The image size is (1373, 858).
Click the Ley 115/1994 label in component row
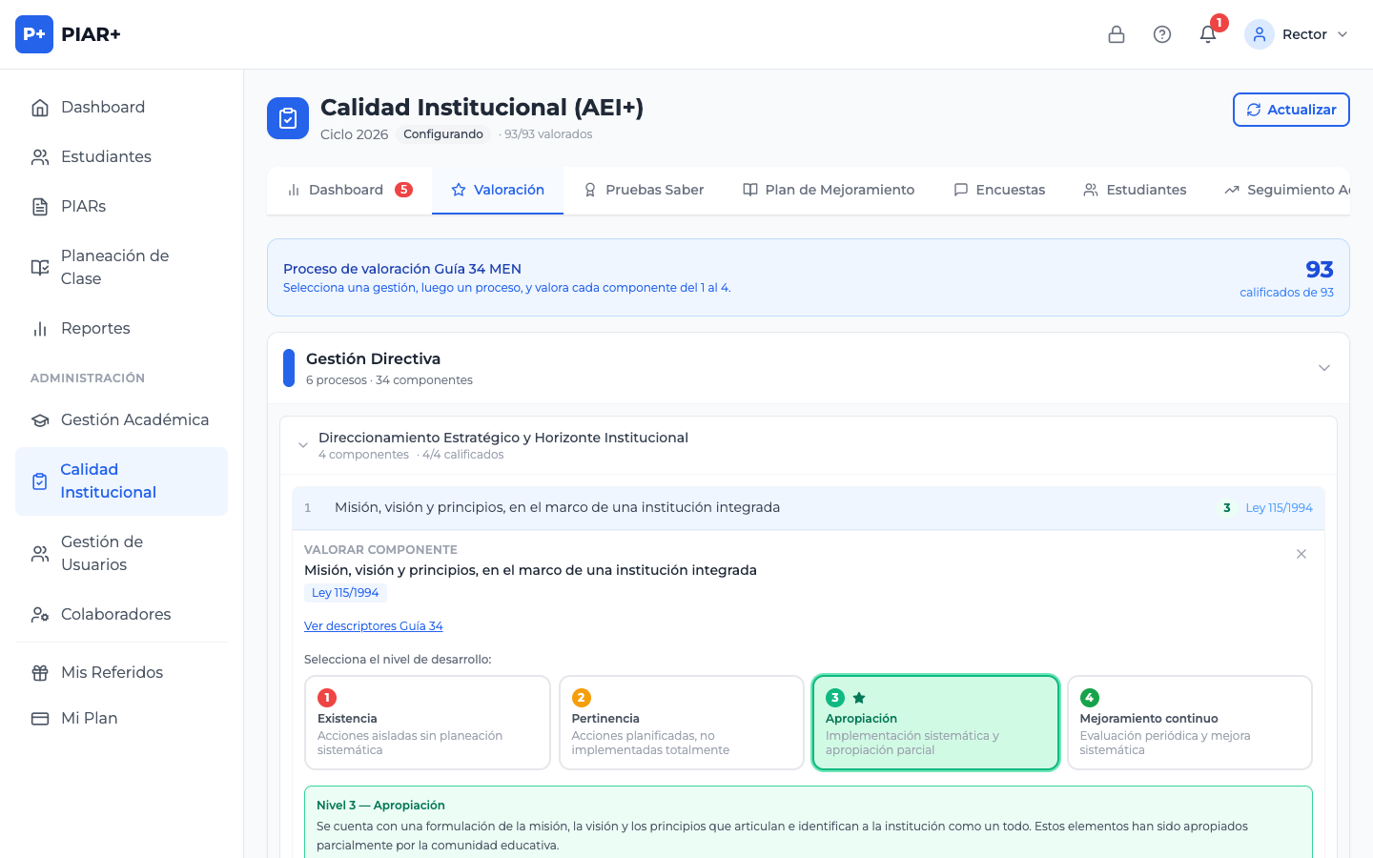(1279, 508)
